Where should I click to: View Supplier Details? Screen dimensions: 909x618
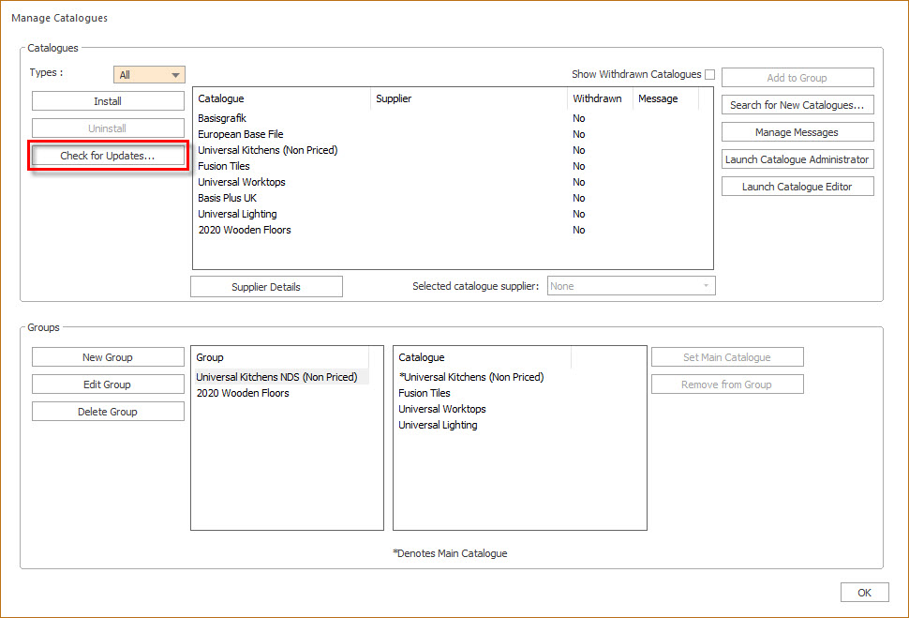point(266,285)
